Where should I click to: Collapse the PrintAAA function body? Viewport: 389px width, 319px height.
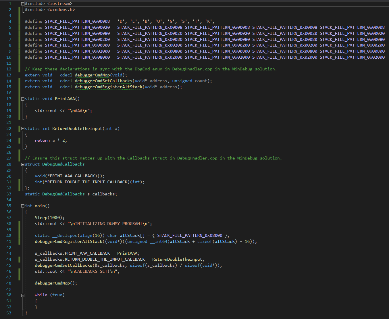tap(22, 99)
